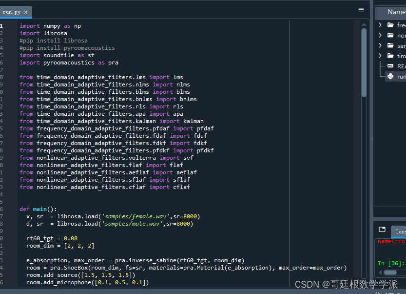Screen dimensions: 406x294
Task: Click the Python icon beside run.py in tree
Action: (390, 76)
